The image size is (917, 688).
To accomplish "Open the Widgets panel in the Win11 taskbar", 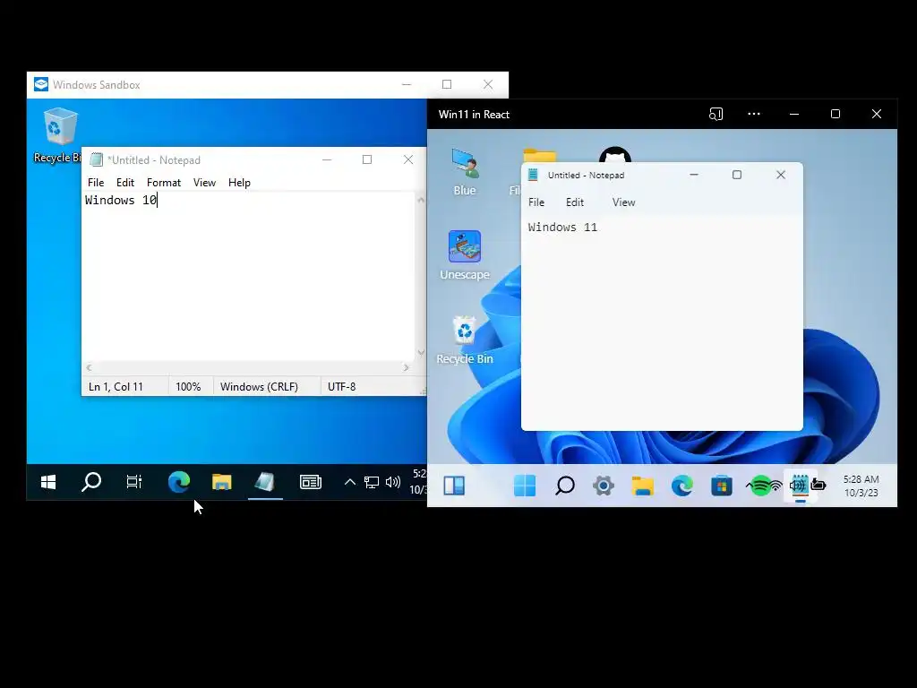I will [454, 486].
